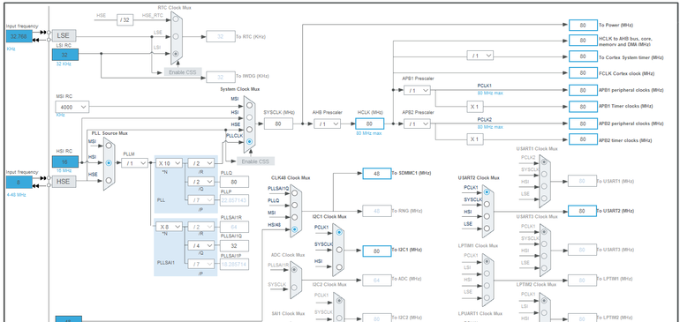
Task: Select HSI48 in CLK48 Clock Mux
Action: (x=295, y=229)
